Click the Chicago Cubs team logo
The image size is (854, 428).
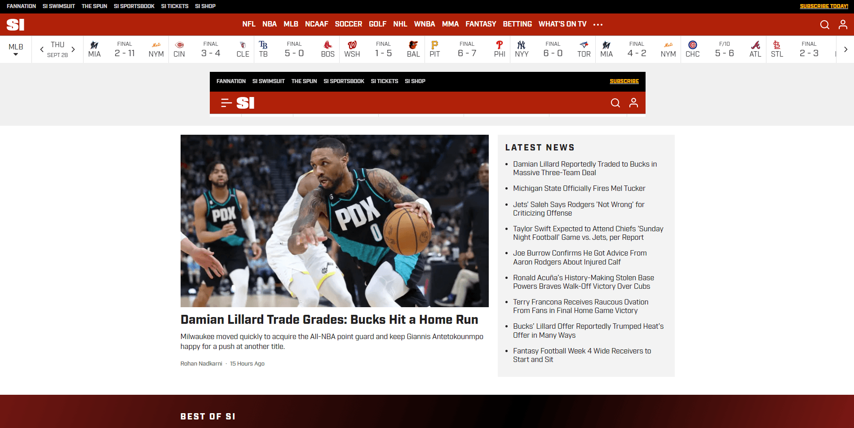point(693,45)
